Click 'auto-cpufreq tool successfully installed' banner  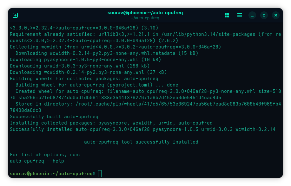click(x=141, y=142)
